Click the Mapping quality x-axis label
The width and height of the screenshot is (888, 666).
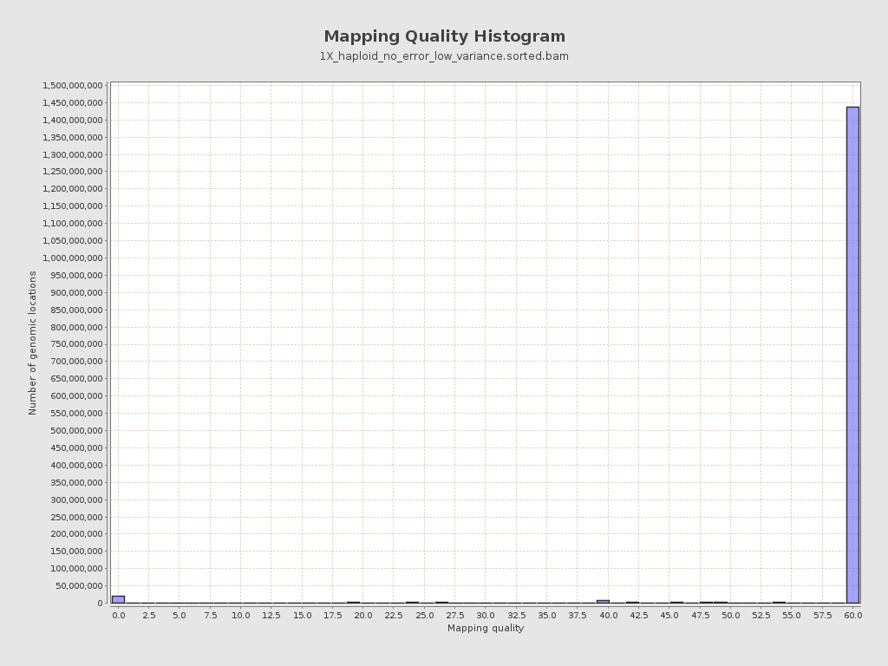(486, 628)
